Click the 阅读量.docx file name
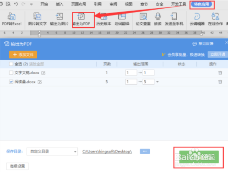Screen dimensions: 228x172 [x=25, y=82]
